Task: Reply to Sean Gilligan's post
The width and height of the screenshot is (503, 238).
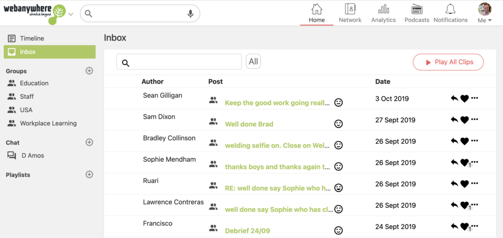Action: point(454,98)
